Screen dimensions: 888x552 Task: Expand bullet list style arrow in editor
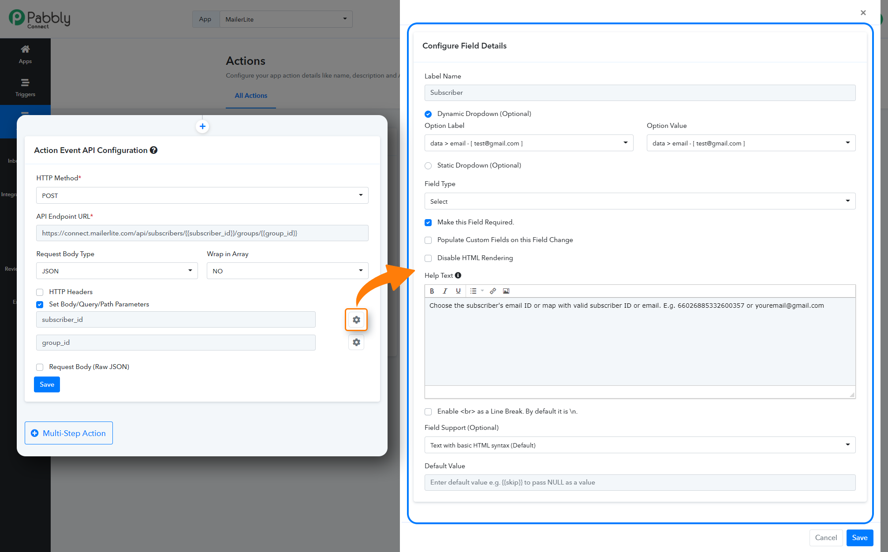coord(482,291)
